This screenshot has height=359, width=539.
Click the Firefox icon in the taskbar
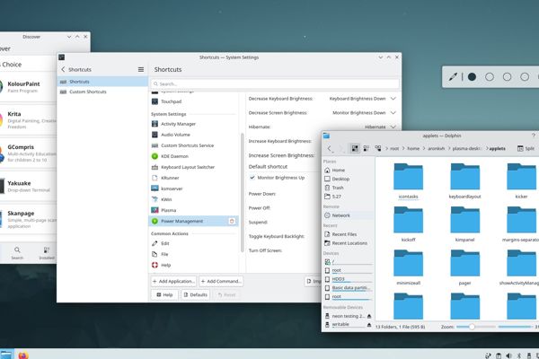click(x=23, y=354)
